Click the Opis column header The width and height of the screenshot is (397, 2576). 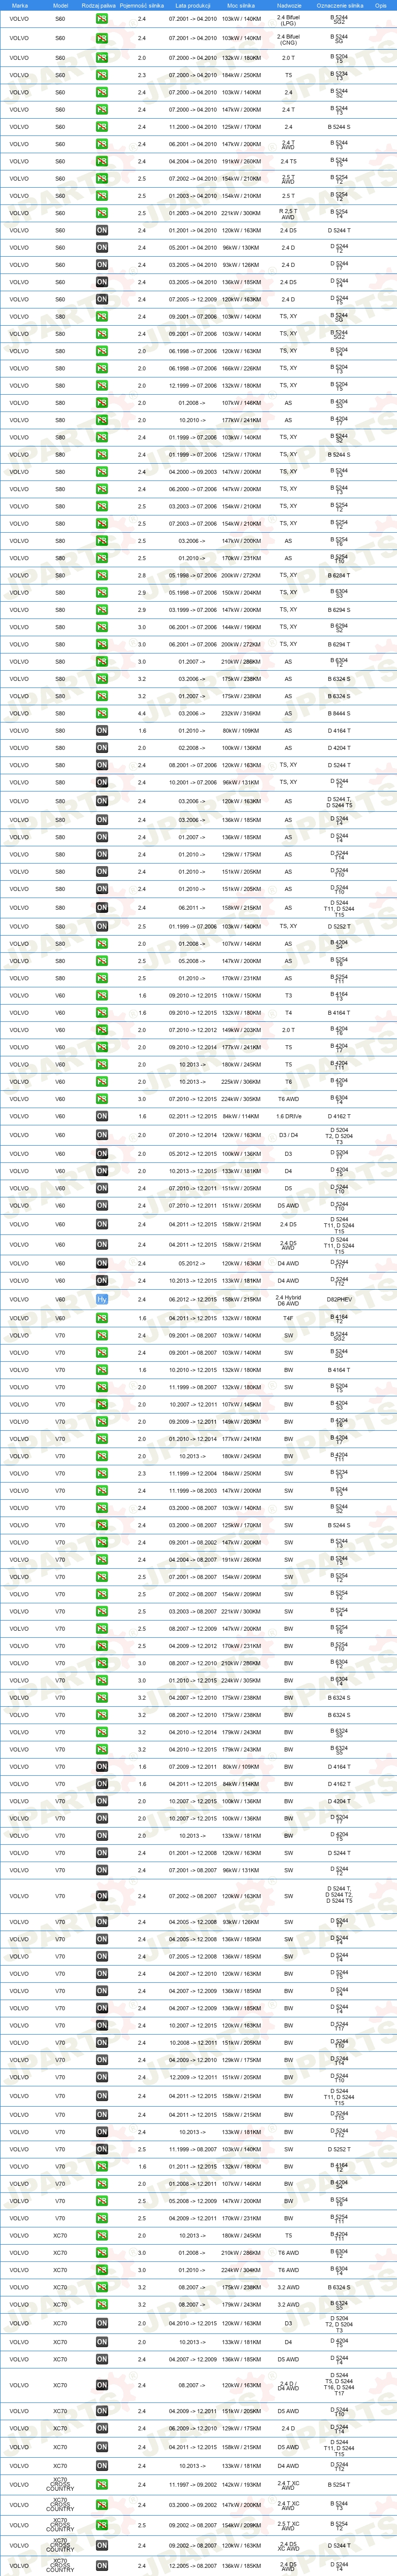[x=381, y=5]
